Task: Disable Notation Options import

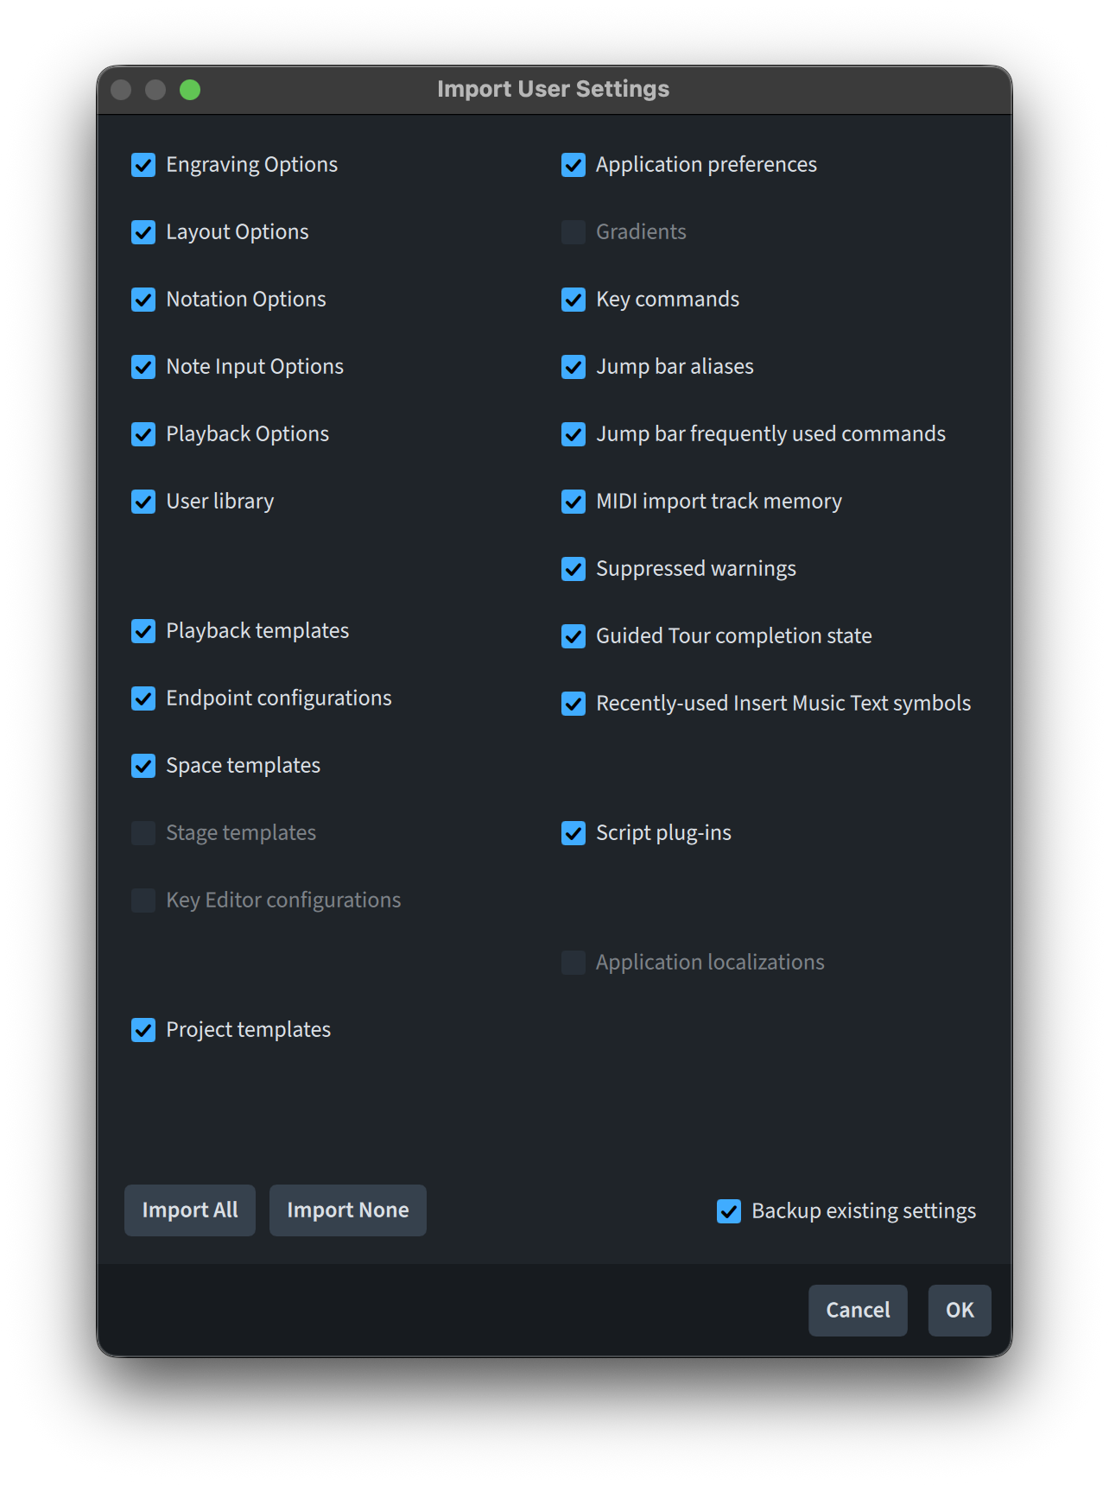Action: (143, 300)
